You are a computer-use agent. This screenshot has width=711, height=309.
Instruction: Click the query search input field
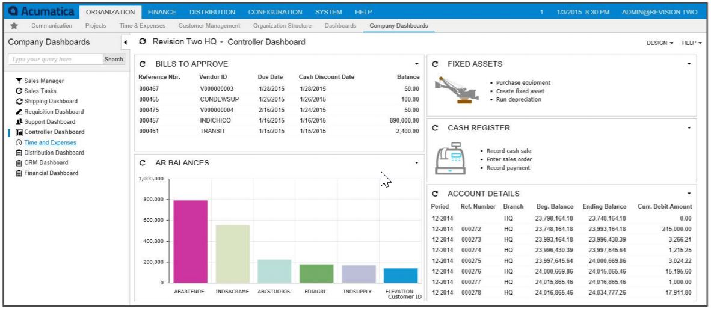pyautogui.click(x=55, y=60)
